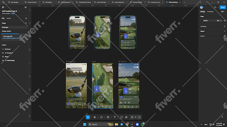
Task: Expand the shape tools dropdown arrow
Action: tap(104, 117)
